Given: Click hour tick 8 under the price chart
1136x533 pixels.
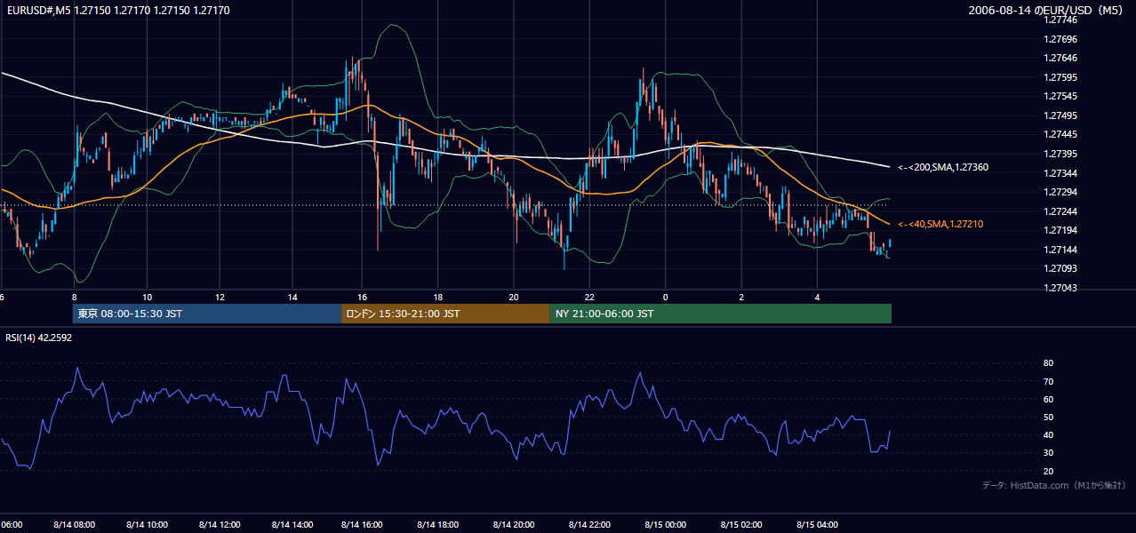Looking at the screenshot, I should (75, 297).
